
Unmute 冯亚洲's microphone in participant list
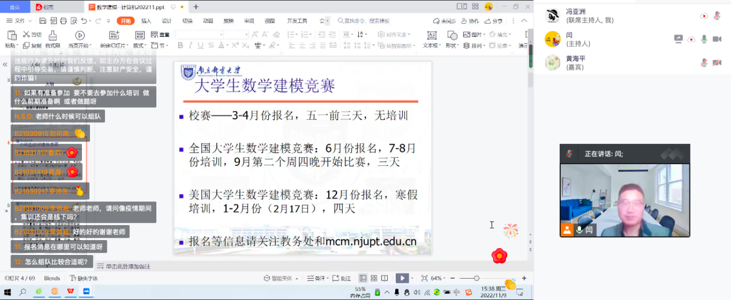pos(717,16)
